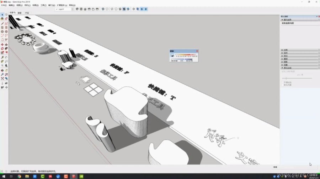Pick the Paint Bucket tool
This screenshot has width=320, height=179.
pyautogui.click(x=2, y=19)
